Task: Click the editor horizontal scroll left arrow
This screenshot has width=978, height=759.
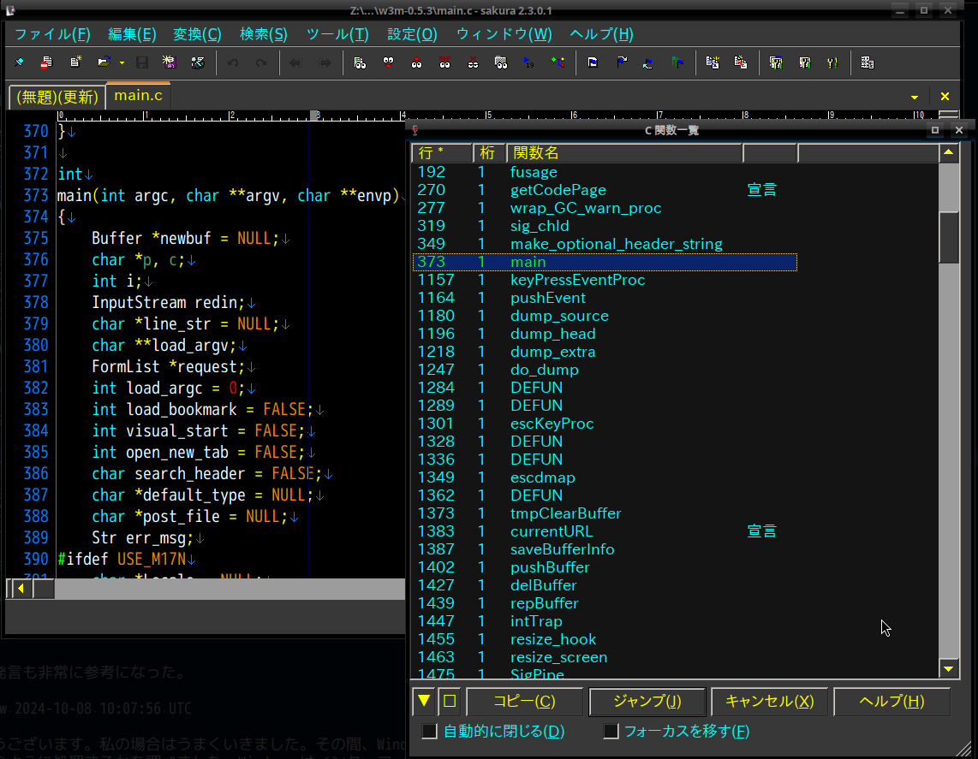Action: [21, 588]
